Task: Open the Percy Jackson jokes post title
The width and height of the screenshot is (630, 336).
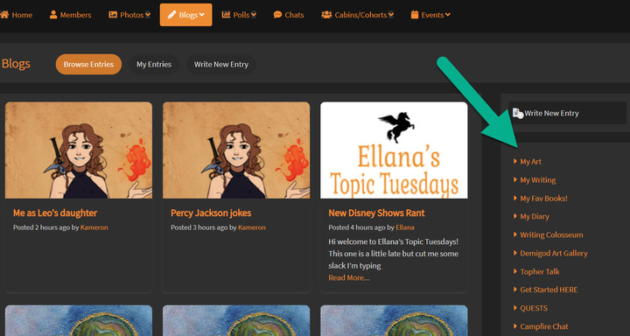Action: pyautogui.click(x=211, y=213)
